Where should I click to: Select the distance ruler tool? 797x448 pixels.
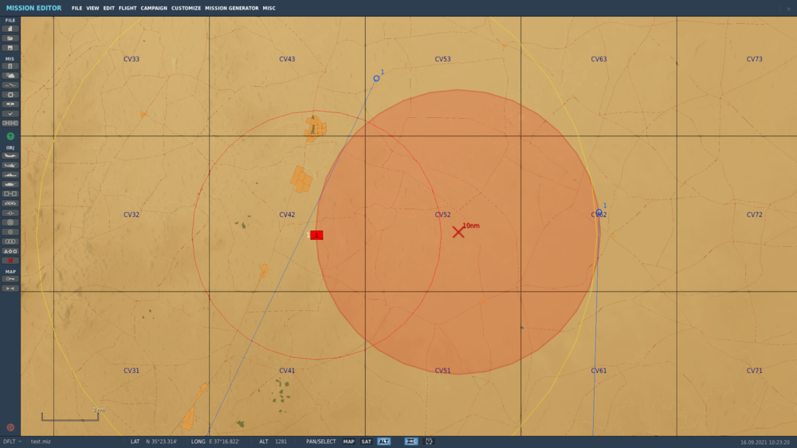pyautogui.click(x=10, y=289)
